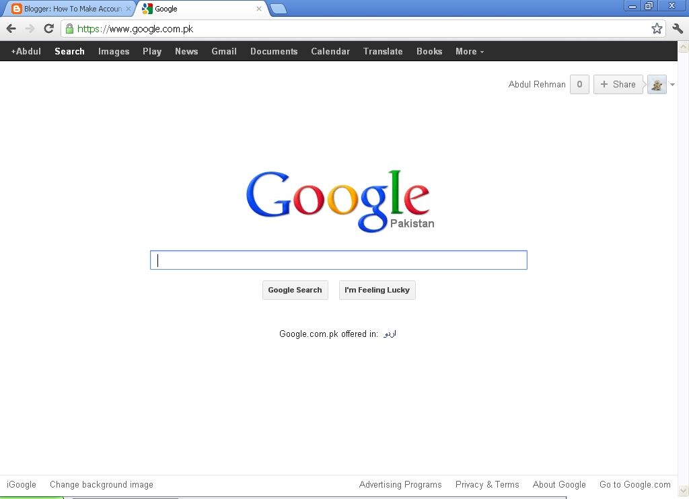Screen dimensions: 689x499
Task: Focus the Google search text box
Action: [339, 260]
